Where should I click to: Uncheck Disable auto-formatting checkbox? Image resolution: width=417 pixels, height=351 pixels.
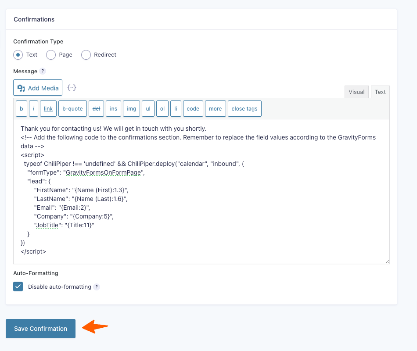(18, 287)
